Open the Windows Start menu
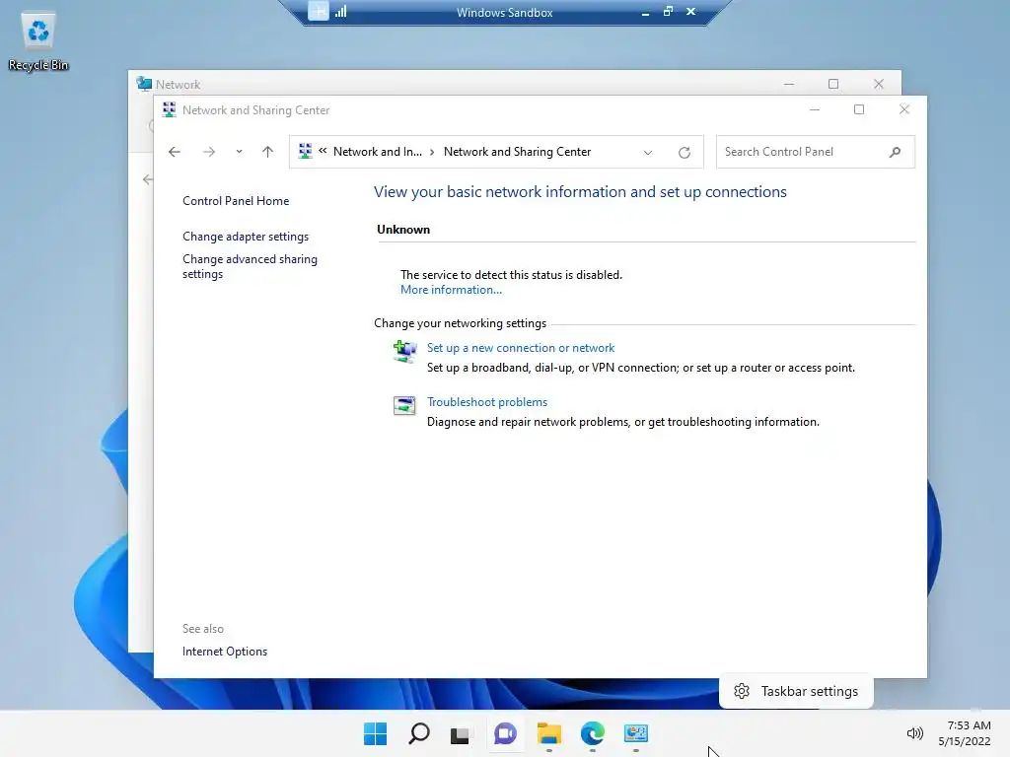This screenshot has height=757, width=1010. 375,733
